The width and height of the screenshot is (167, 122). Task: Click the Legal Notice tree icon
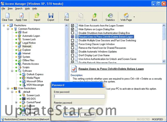[20, 43]
